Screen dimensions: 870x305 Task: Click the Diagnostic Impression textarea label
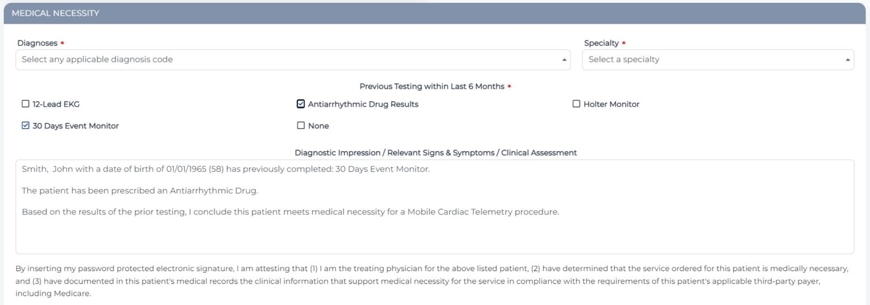(436, 153)
